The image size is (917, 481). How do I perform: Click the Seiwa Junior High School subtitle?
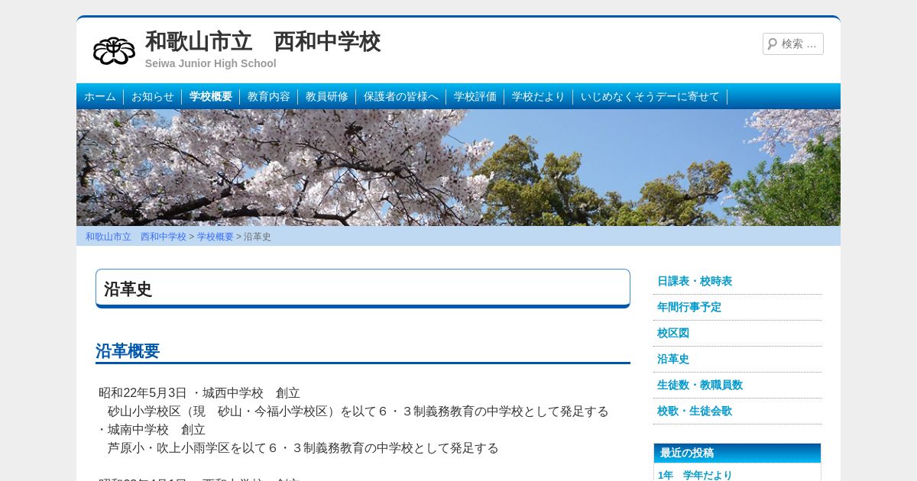click(211, 63)
